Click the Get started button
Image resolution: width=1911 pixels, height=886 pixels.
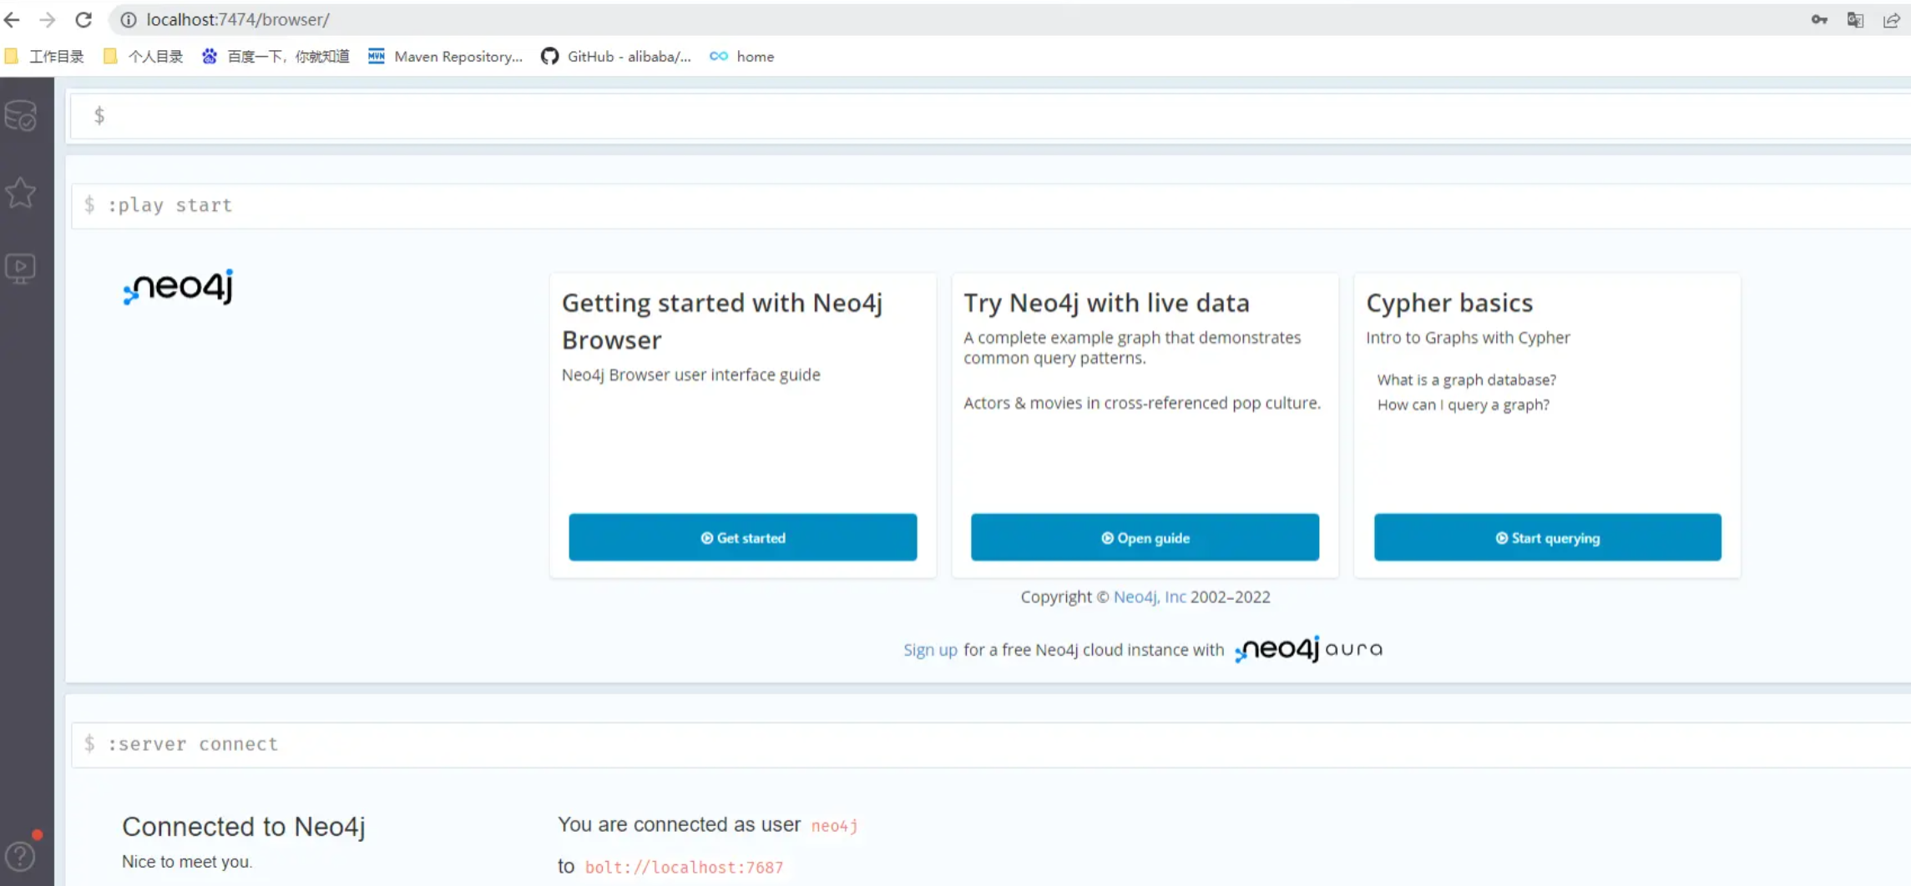click(743, 537)
